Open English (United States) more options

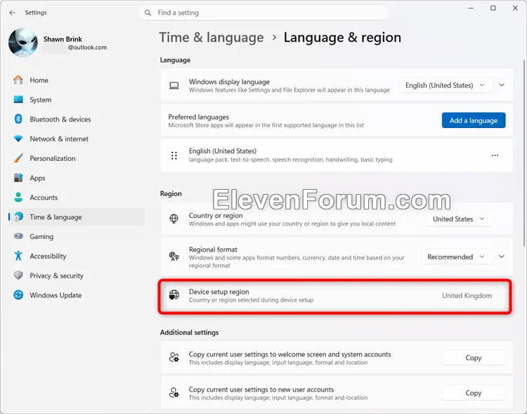pyautogui.click(x=495, y=155)
